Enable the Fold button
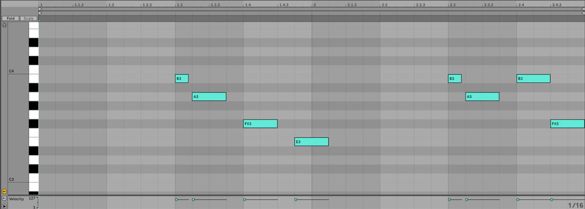The height and width of the screenshot is (209, 585). 10,19
